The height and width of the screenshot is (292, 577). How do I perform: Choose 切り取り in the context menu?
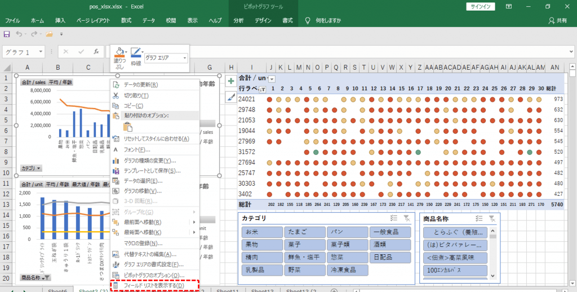[154, 96]
